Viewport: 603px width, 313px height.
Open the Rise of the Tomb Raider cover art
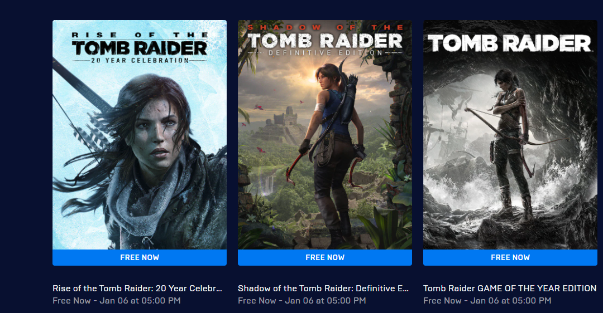pyautogui.click(x=139, y=135)
